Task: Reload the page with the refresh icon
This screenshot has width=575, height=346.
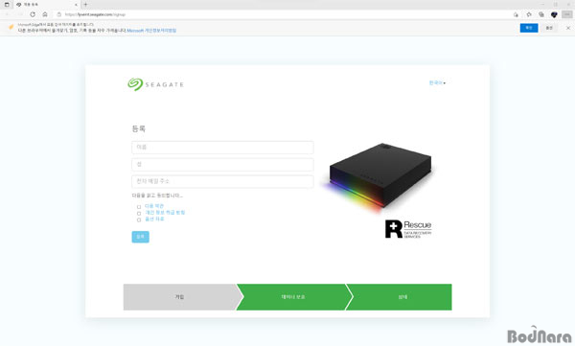Action: (x=33, y=14)
